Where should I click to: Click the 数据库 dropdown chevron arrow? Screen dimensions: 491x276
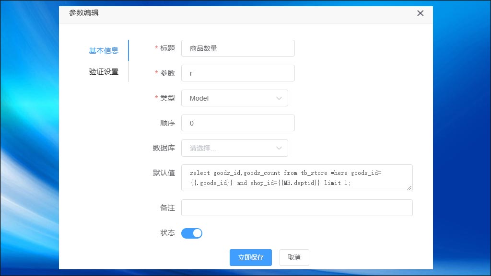click(x=279, y=148)
